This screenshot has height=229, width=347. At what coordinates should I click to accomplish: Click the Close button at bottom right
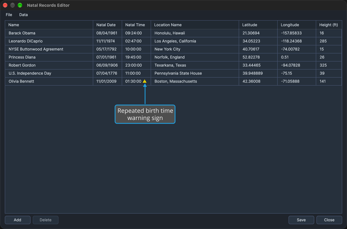[329, 220]
